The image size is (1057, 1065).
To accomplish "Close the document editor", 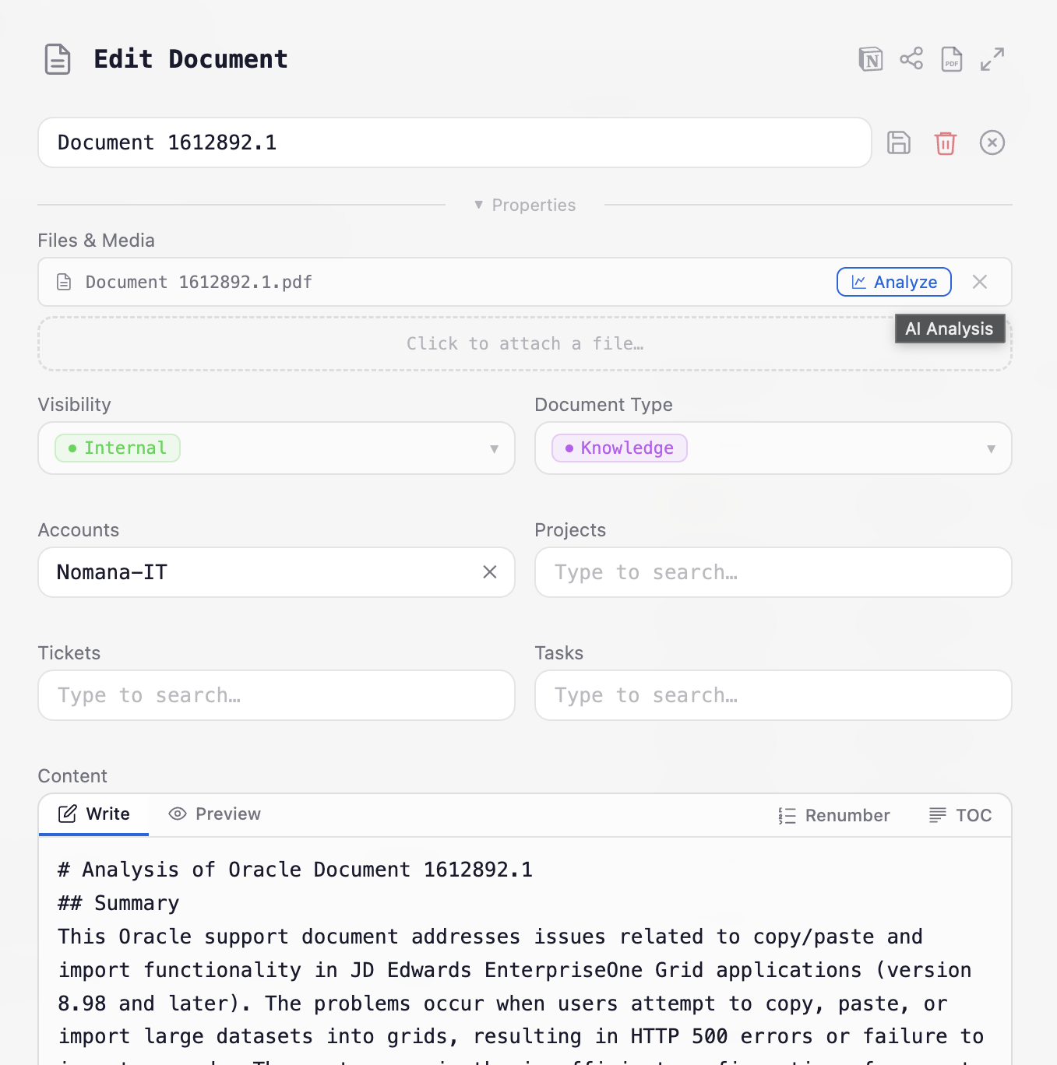I will tap(992, 142).
